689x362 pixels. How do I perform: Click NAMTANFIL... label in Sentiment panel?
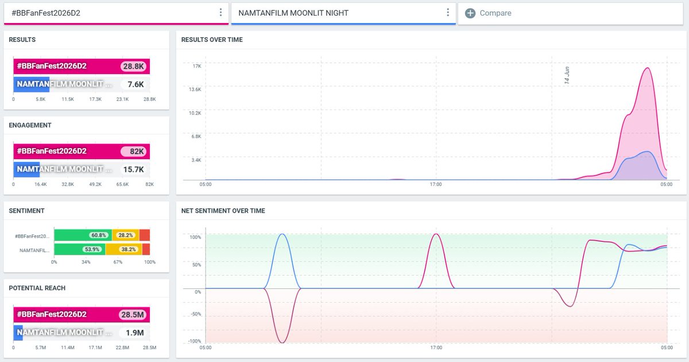pyautogui.click(x=35, y=250)
